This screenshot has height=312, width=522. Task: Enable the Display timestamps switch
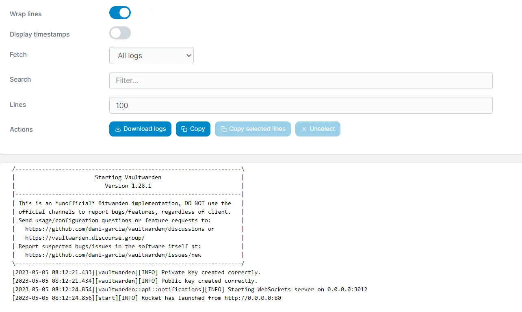(120, 33)
